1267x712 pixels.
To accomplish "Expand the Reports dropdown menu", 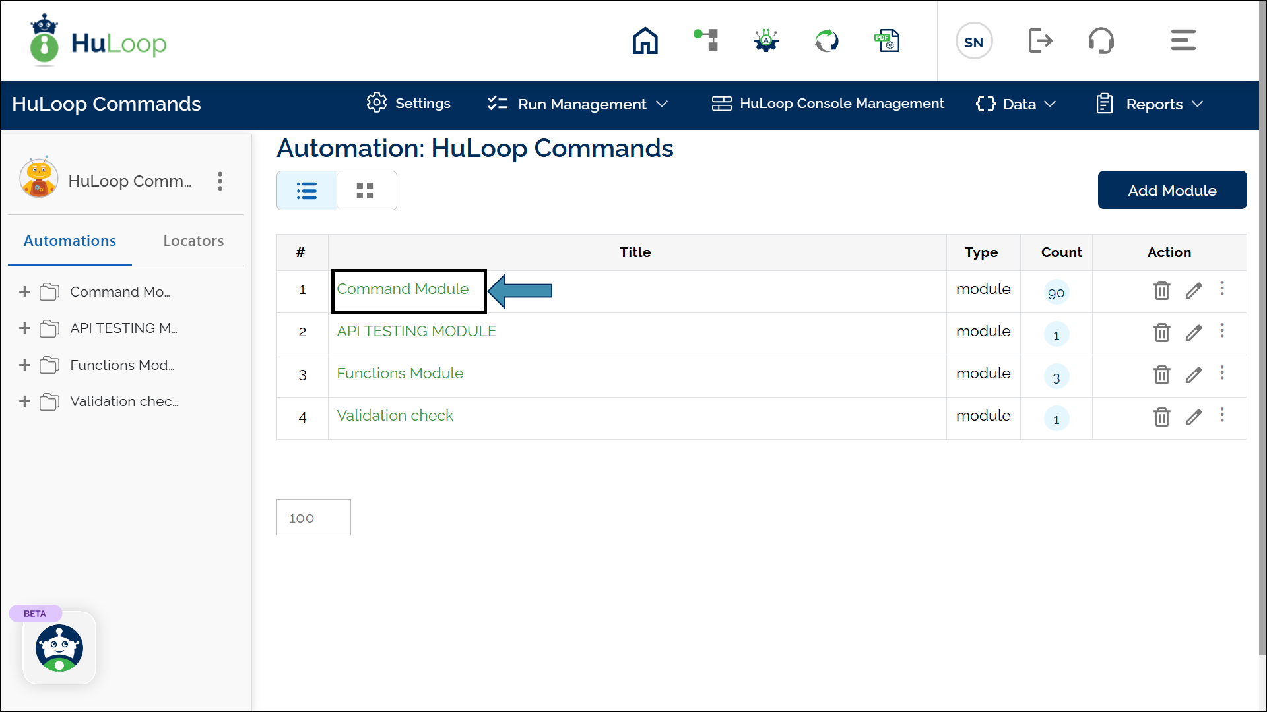I will point(1150,104).
